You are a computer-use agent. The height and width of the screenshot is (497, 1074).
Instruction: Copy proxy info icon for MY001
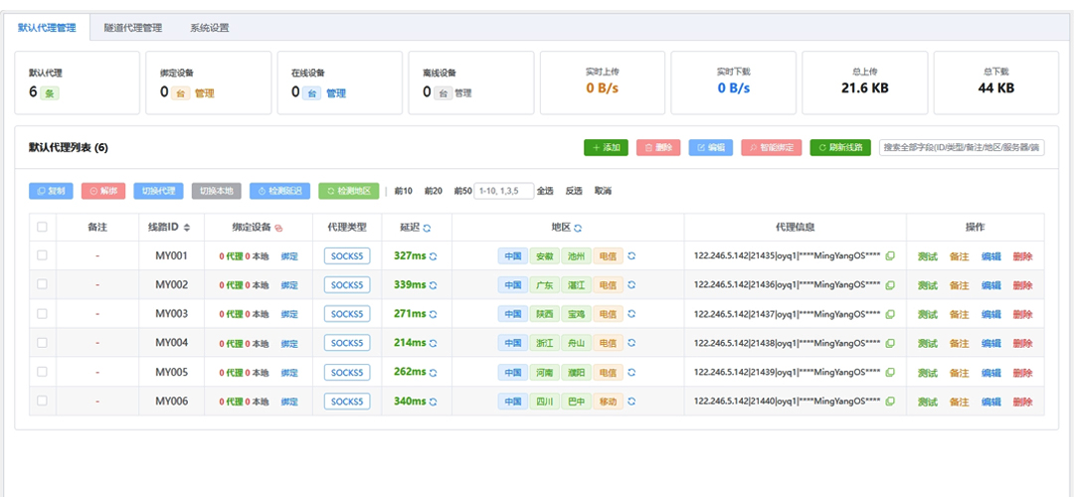coord(890,256)
